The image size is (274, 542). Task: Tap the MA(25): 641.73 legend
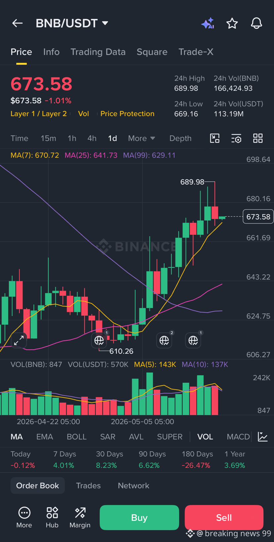pyautogui.click(x=91, y=155)
